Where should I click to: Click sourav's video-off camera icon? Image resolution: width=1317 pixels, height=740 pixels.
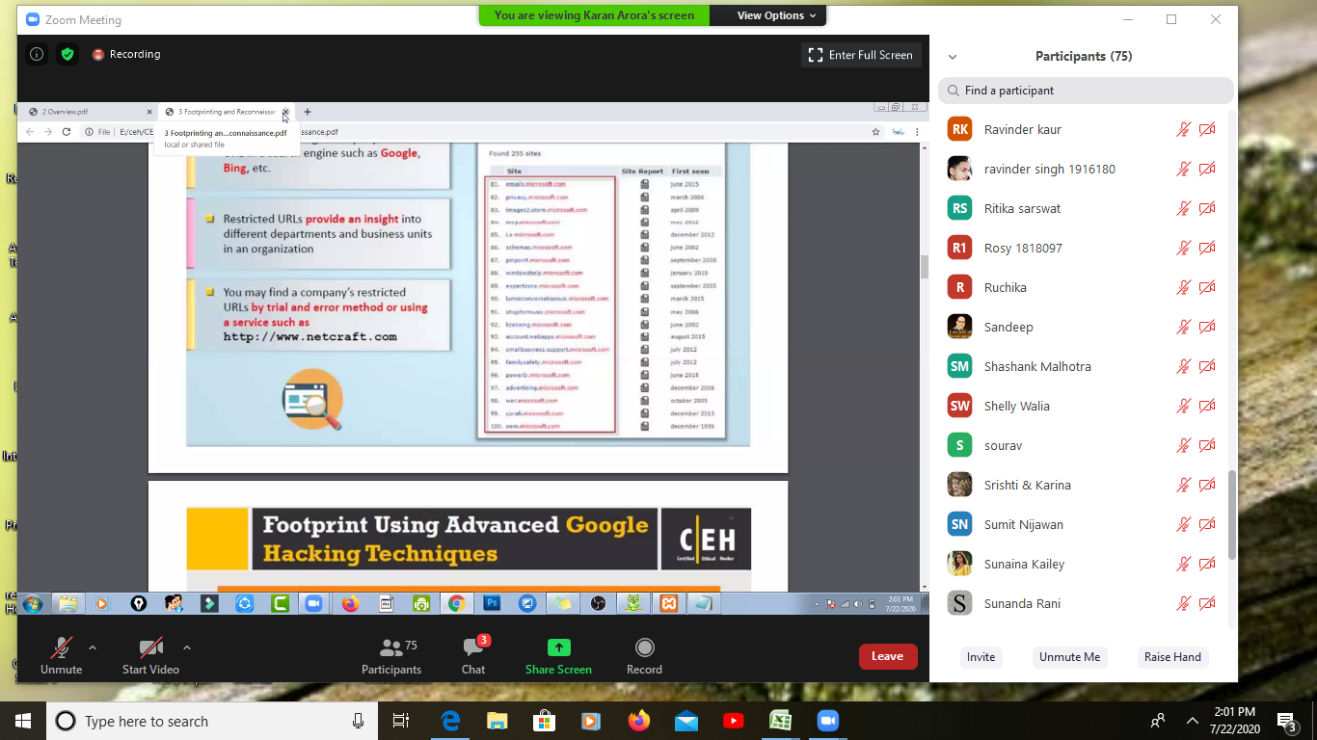coord(1207,445)
